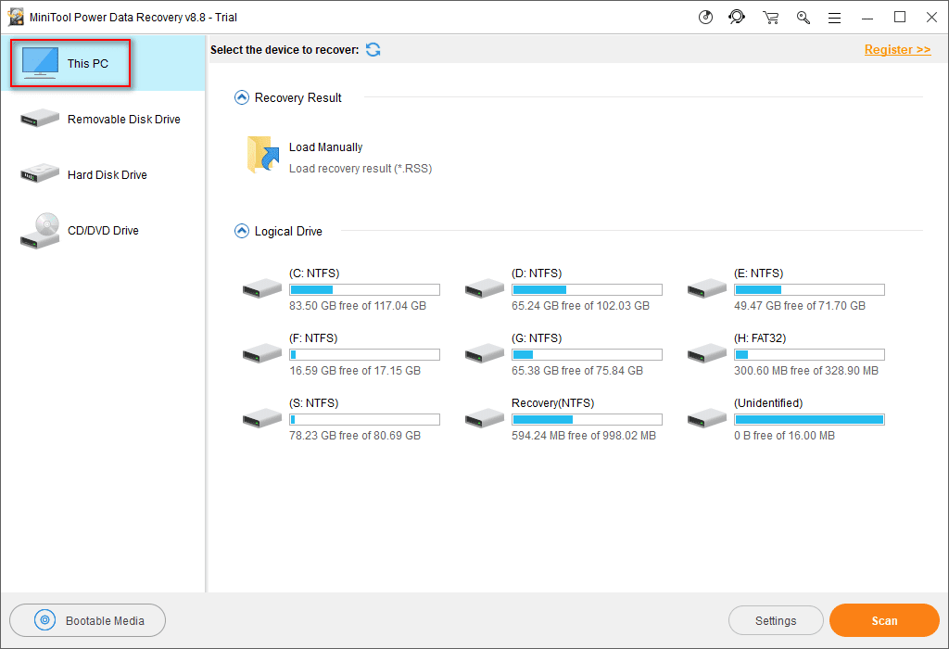Screen dimensions: 949x649
Task: Collapse the Logical Drive section
Action: [x=242, y=231]
